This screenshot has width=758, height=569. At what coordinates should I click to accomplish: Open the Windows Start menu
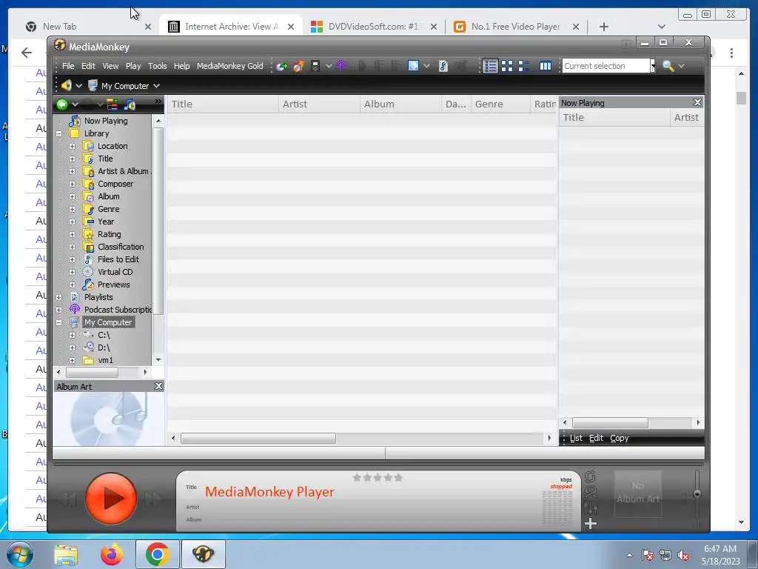[20, 554]
